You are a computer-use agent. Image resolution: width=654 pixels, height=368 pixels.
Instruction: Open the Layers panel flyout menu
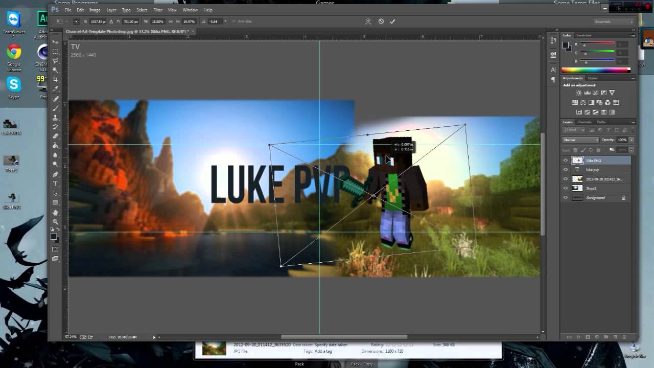[x=633, y=122]
